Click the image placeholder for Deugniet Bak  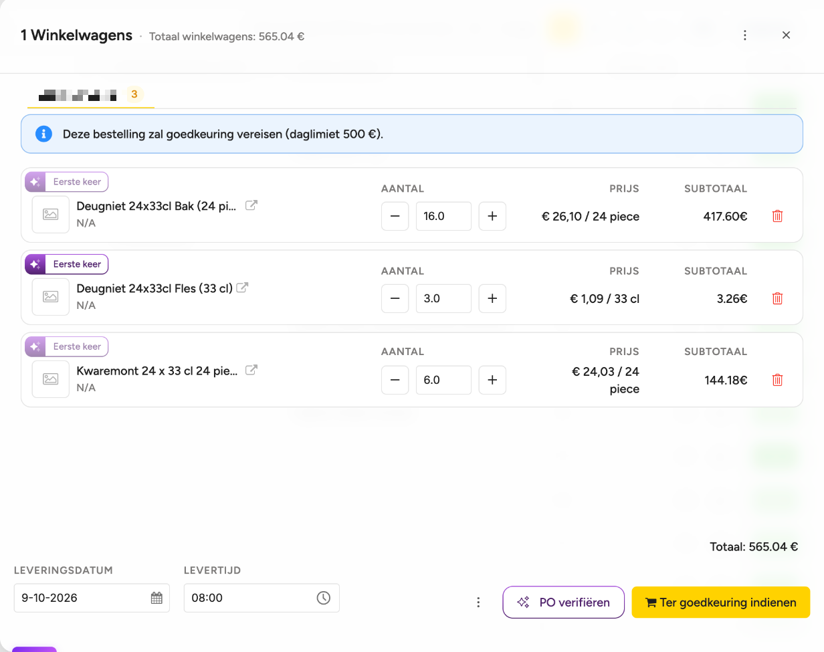[51, 215]
